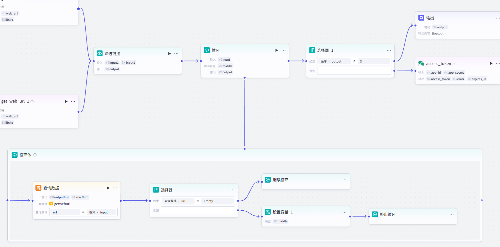Click the app_secret input tag
The height and width of the screenshot is (247, 500).
coord(454,72)
